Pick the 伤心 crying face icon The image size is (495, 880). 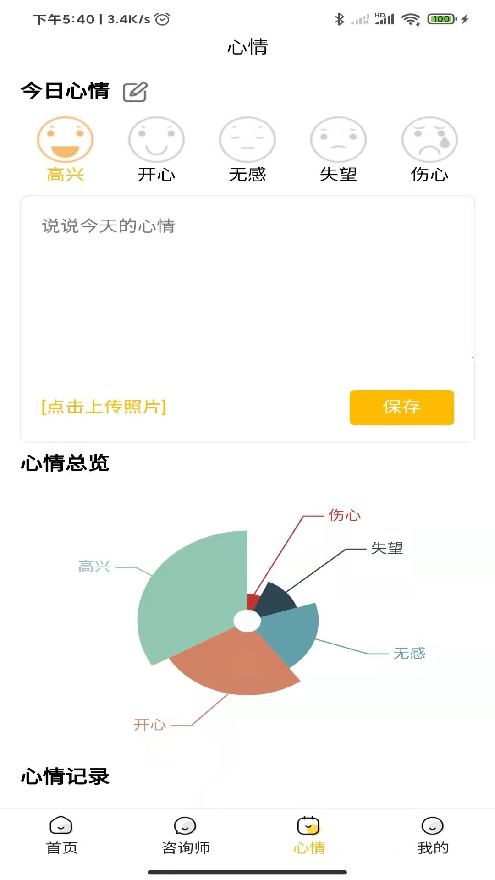(x=429, y=139)
